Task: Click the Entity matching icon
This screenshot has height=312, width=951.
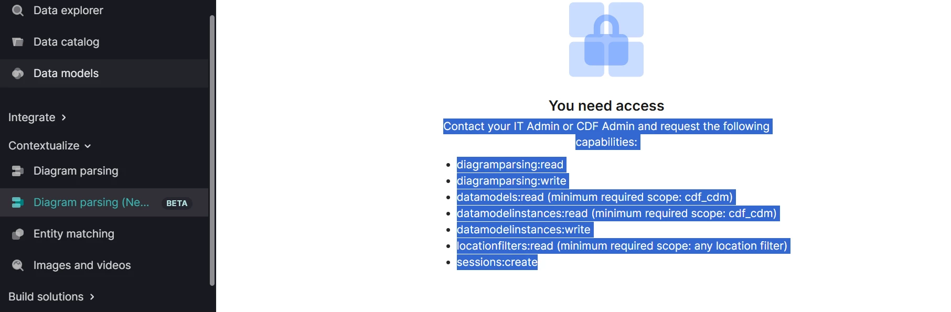Action: click(18, 234)
